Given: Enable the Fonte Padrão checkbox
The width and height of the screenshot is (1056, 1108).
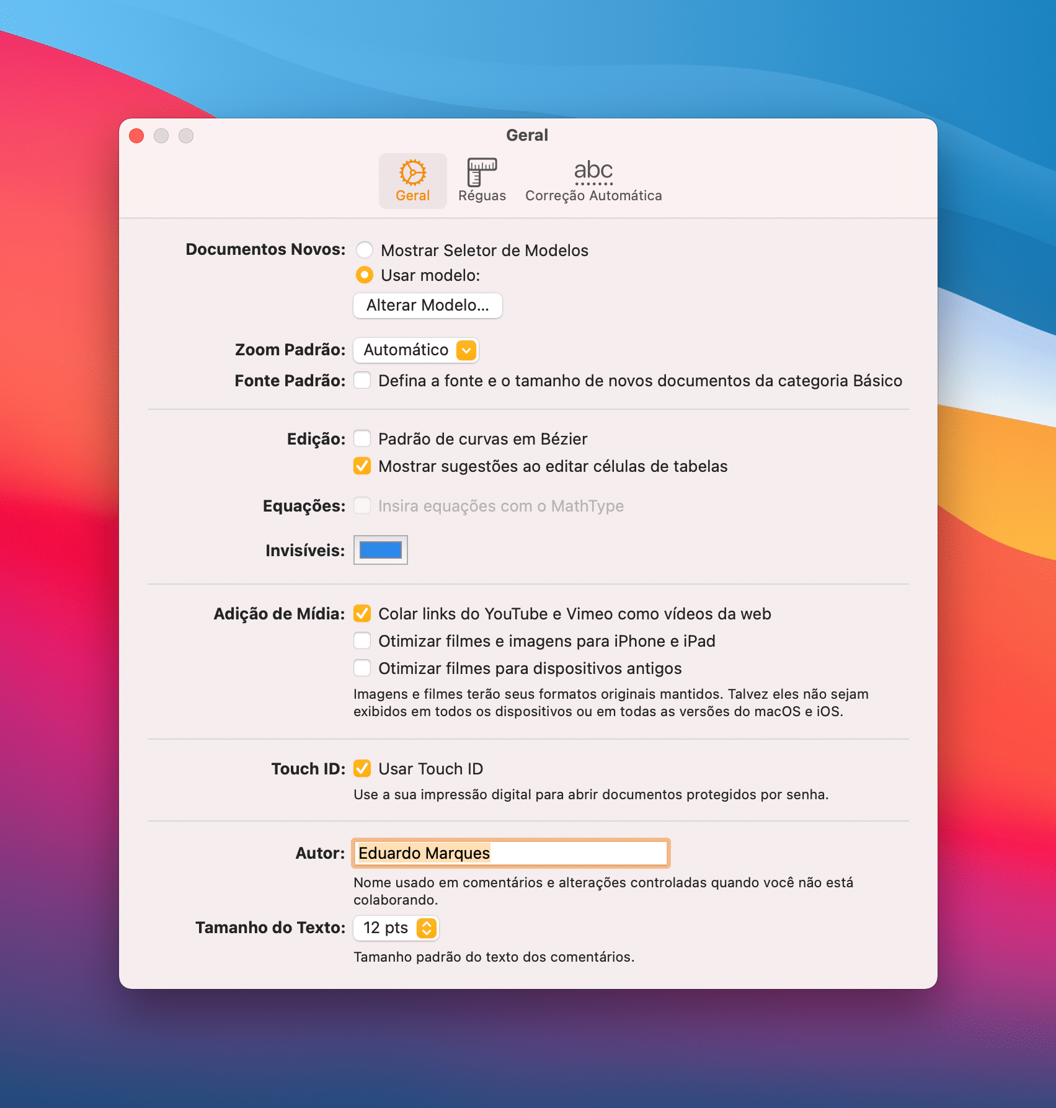Looking at the screenshot, I should pos(362,381).
